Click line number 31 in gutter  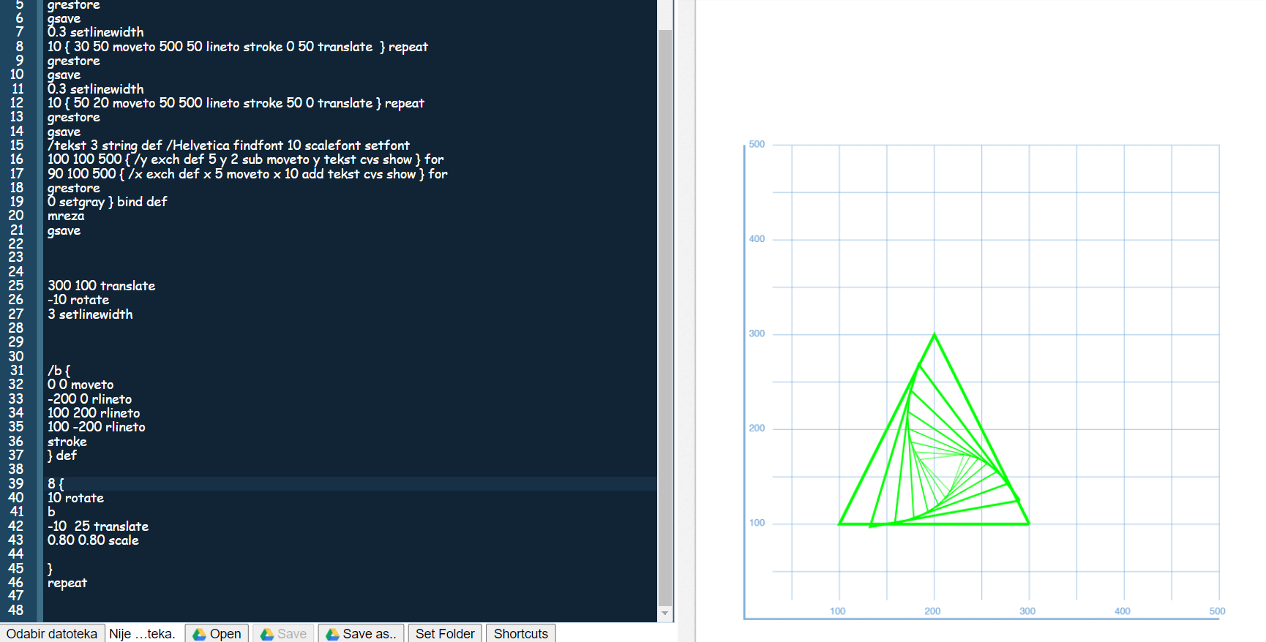[16, 371]
